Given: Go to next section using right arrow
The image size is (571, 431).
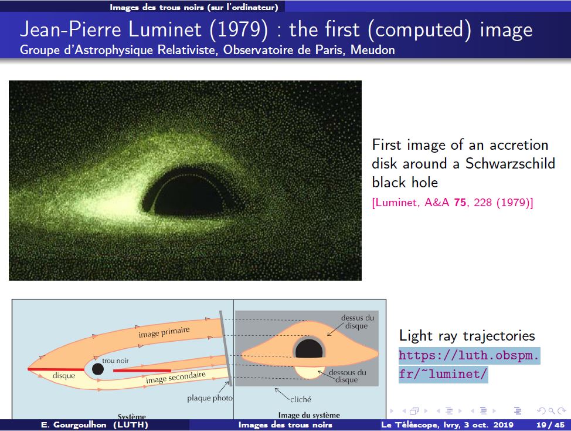Looking at the screenshot, I should click(494, 410).
